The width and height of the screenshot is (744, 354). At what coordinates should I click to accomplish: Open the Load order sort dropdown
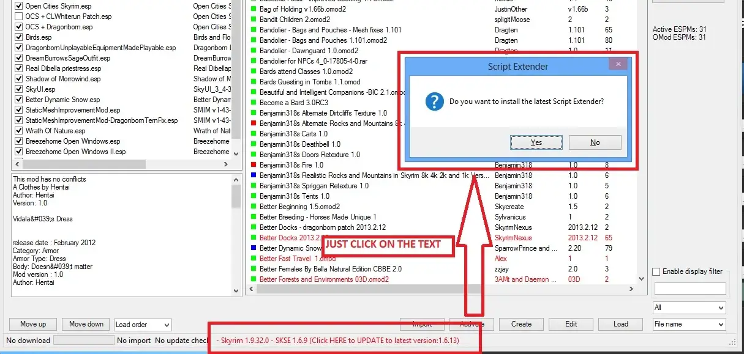pyautogui.click(x=142, y=325)
